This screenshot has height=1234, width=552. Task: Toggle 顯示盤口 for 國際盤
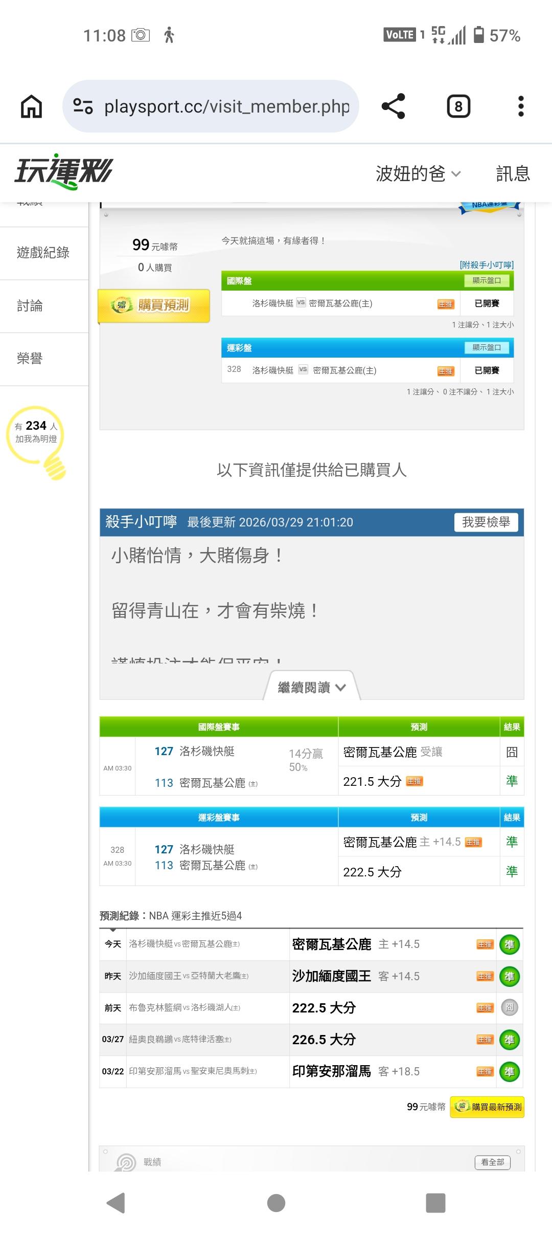tap(487, 280)
